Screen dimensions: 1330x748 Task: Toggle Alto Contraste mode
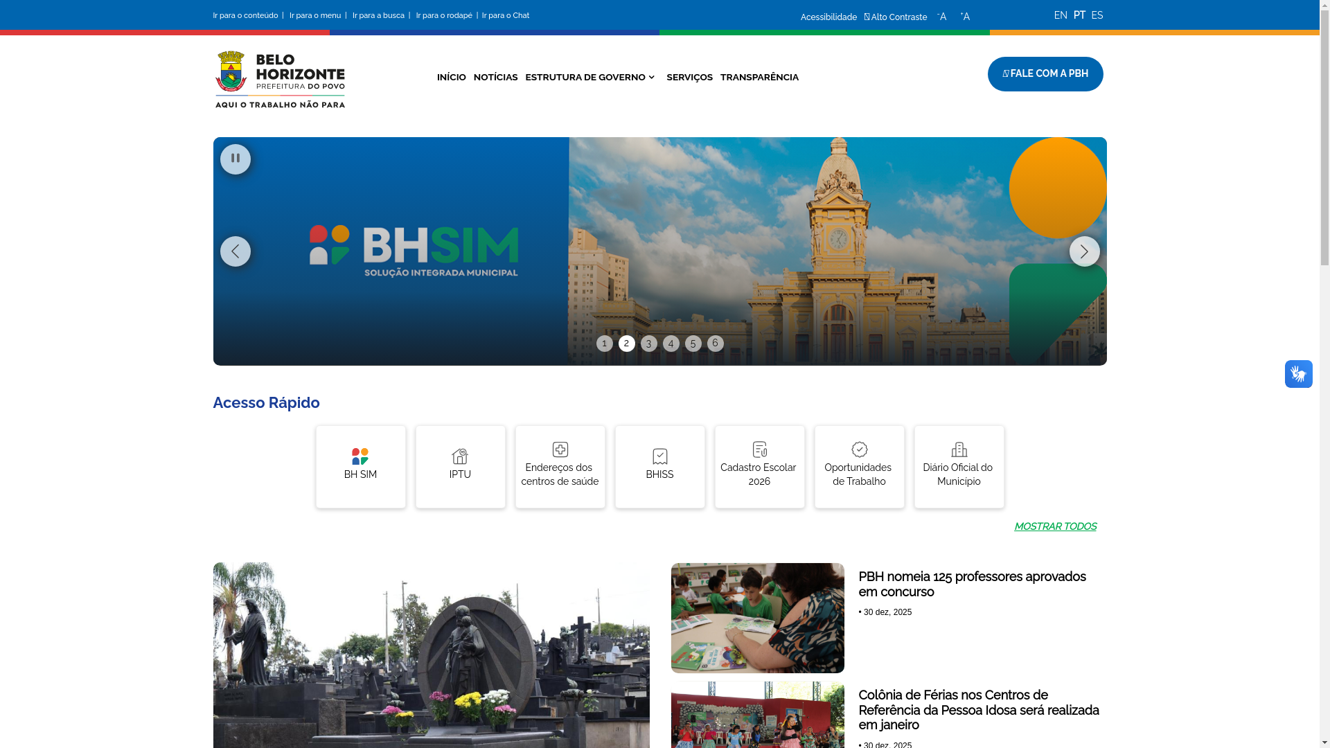click(896, 17)
